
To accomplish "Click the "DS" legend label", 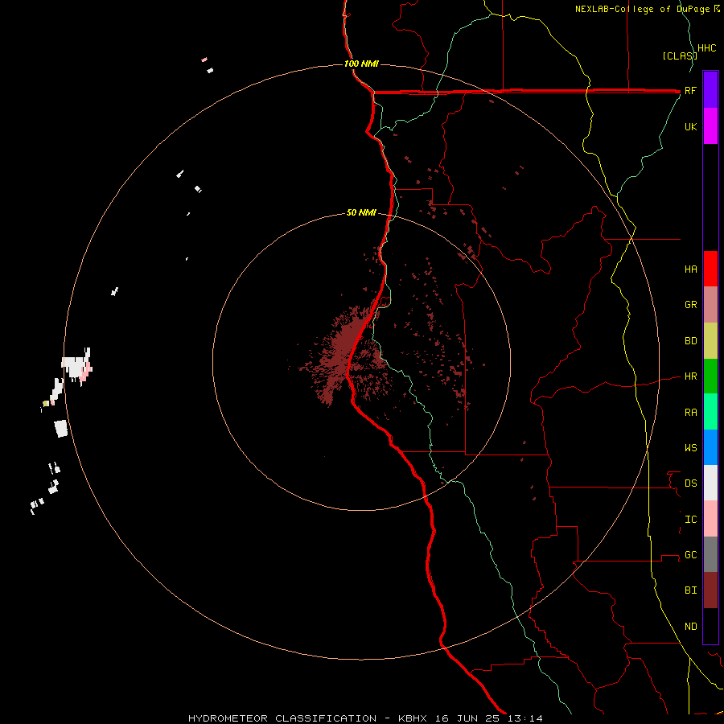I will coord(691,483).
